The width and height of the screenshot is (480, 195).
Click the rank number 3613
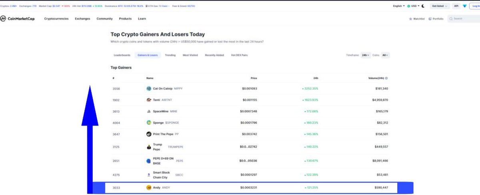coord(116,111)
